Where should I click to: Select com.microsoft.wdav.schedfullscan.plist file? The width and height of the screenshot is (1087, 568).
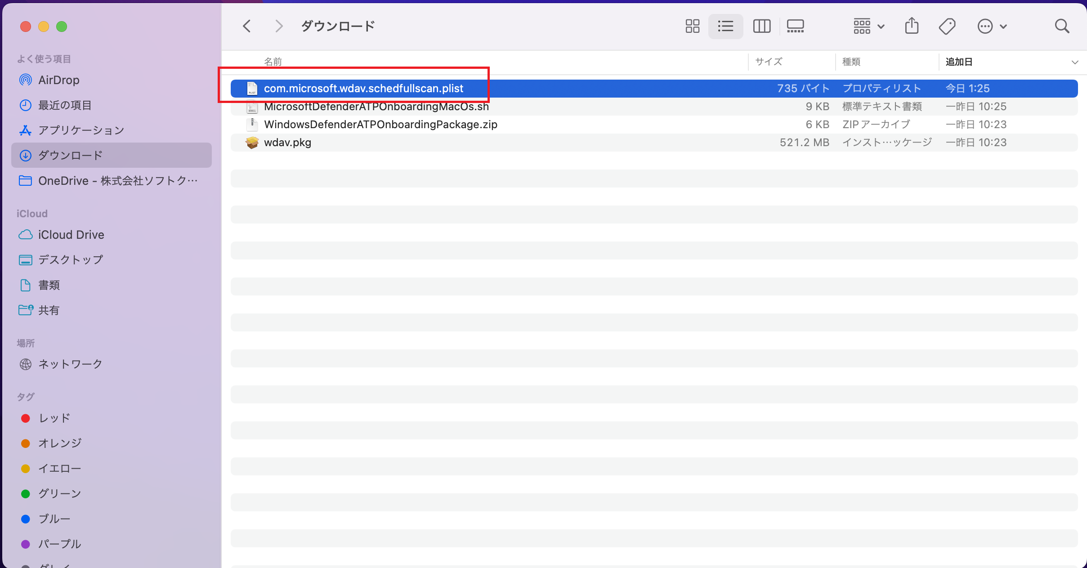point(364,88)
